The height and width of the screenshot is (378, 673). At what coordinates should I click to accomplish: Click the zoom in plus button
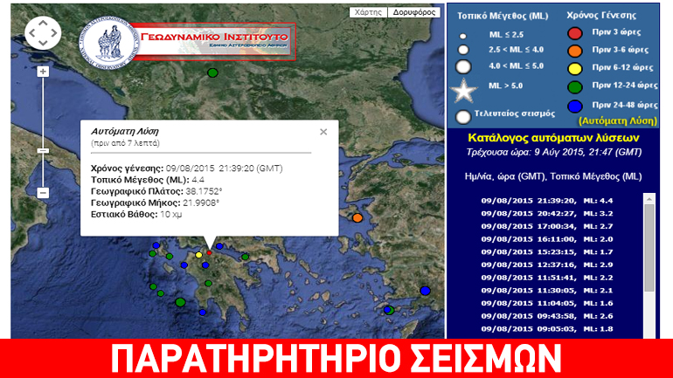pos(43,72)
